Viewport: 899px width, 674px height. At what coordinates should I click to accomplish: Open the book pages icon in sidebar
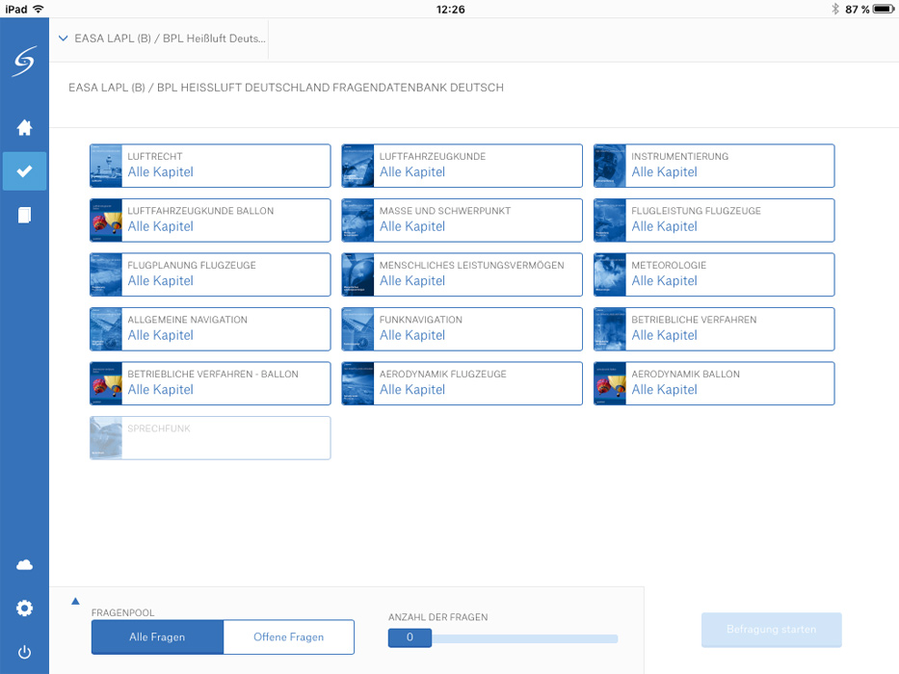coord(24,215)
